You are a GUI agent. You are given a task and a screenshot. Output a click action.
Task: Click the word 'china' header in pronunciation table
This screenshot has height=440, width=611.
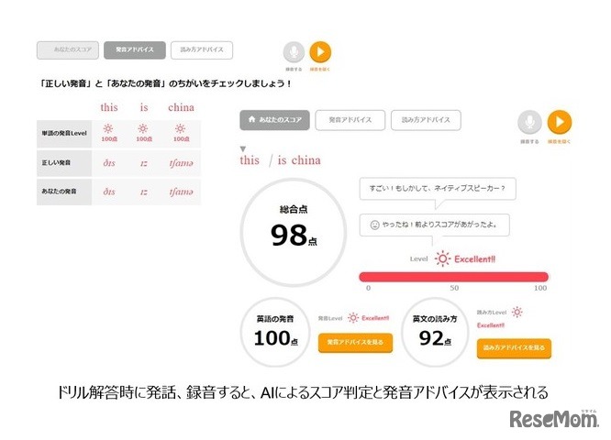coord(182,107)
